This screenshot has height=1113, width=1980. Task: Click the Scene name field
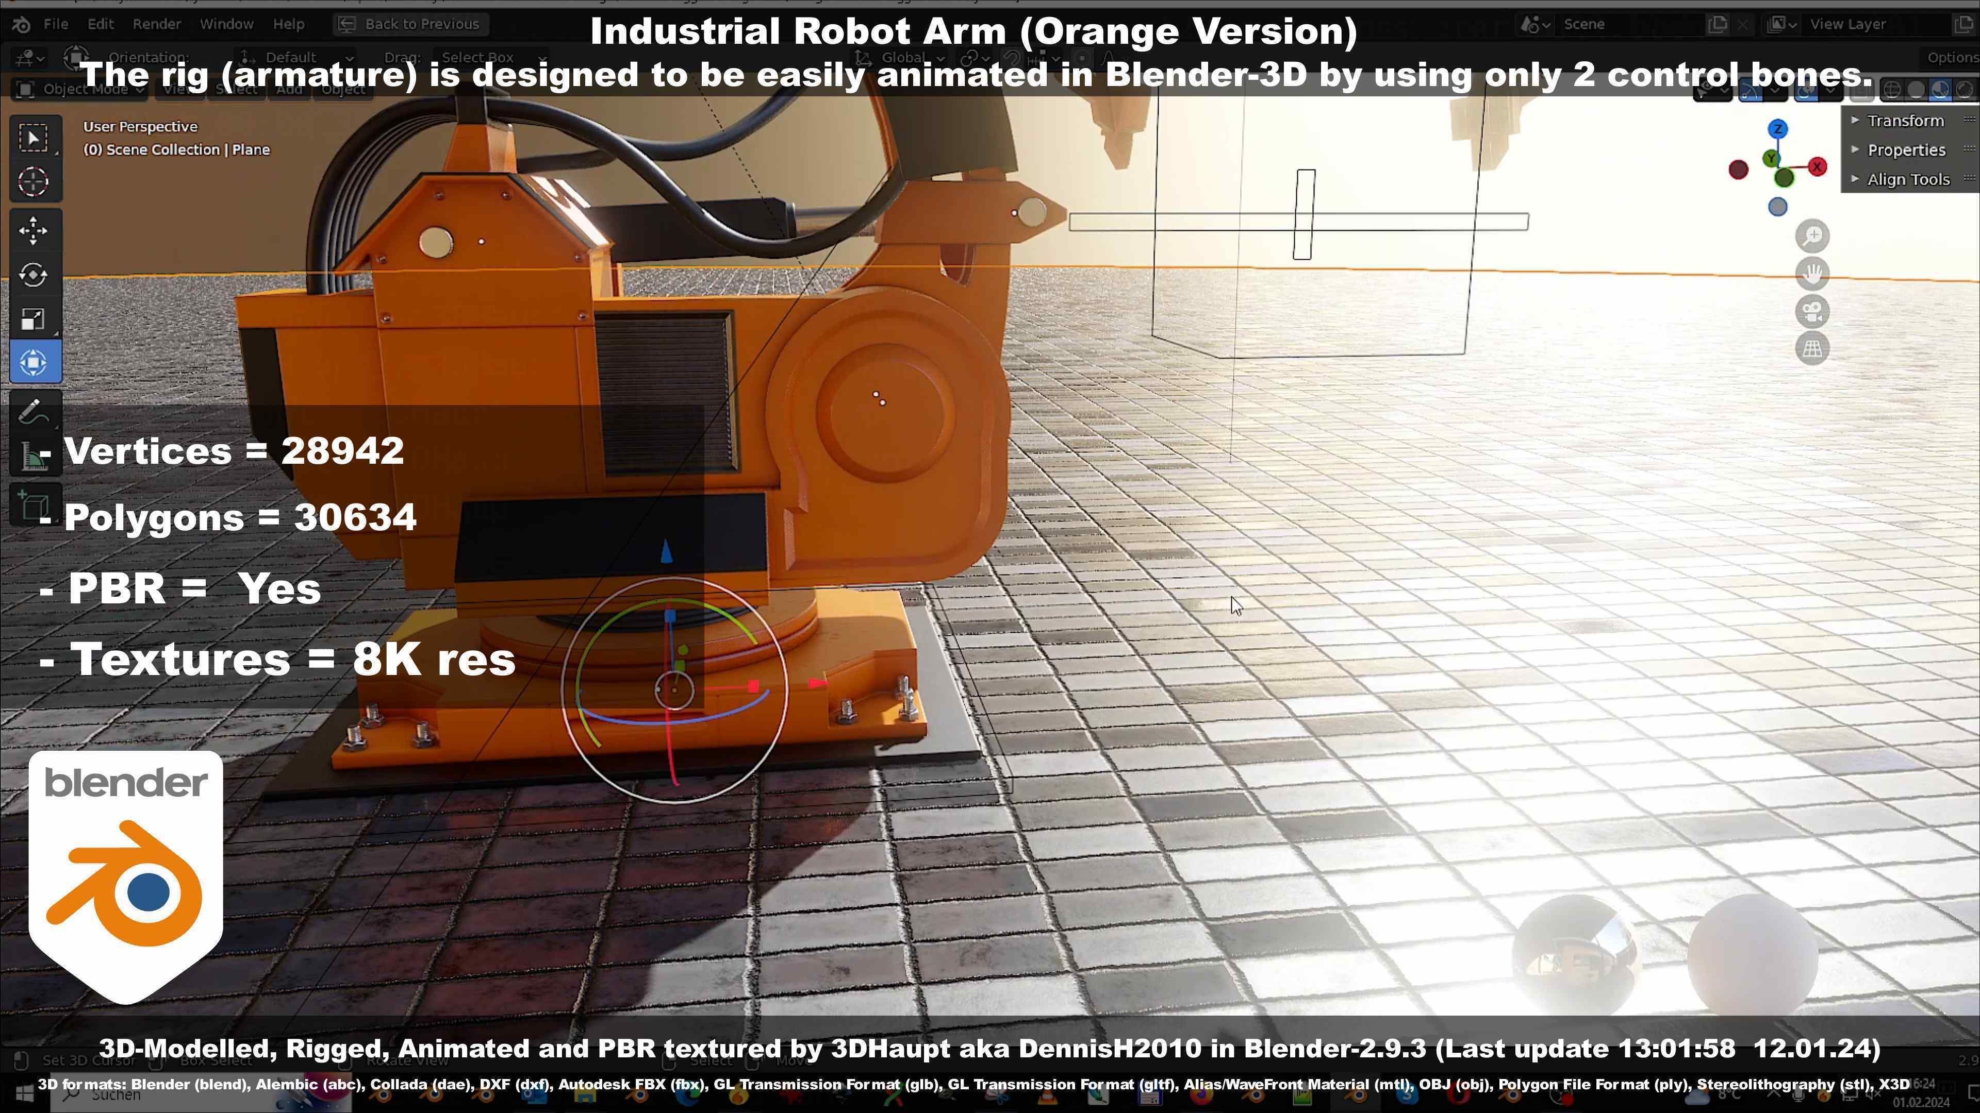(x=1629, y=24)
